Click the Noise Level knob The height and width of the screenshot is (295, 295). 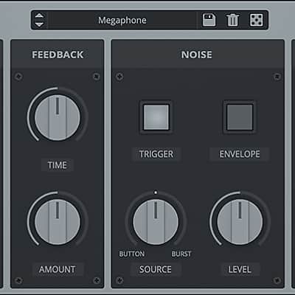click(x=240, y=222)
